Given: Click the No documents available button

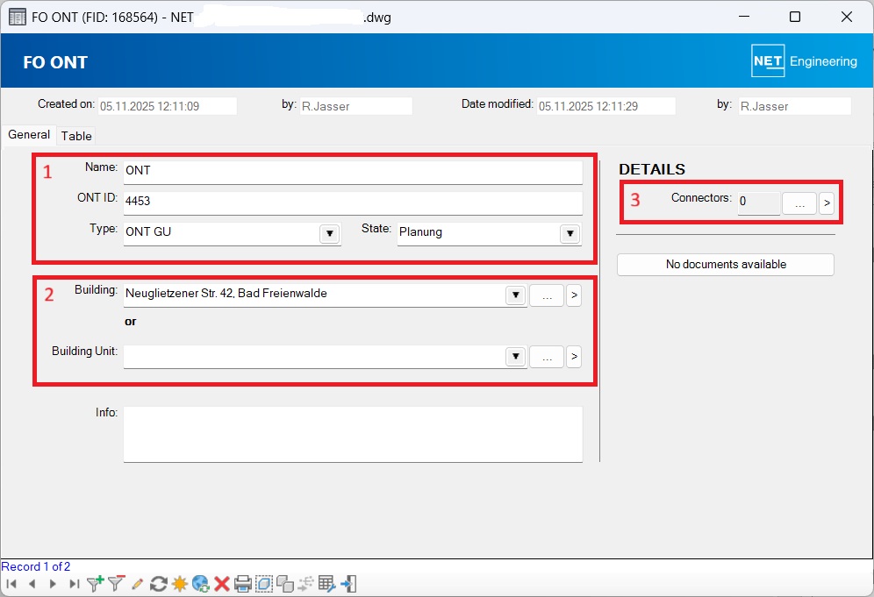Looking at the screenshot, I should click(x=726, y=265).
